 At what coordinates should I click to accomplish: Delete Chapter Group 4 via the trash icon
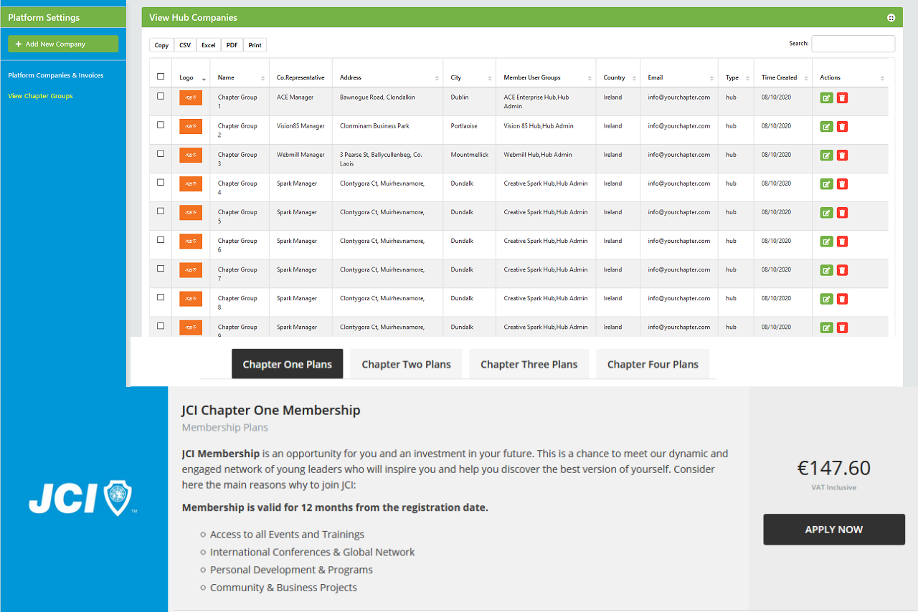(x=841, y=183)
